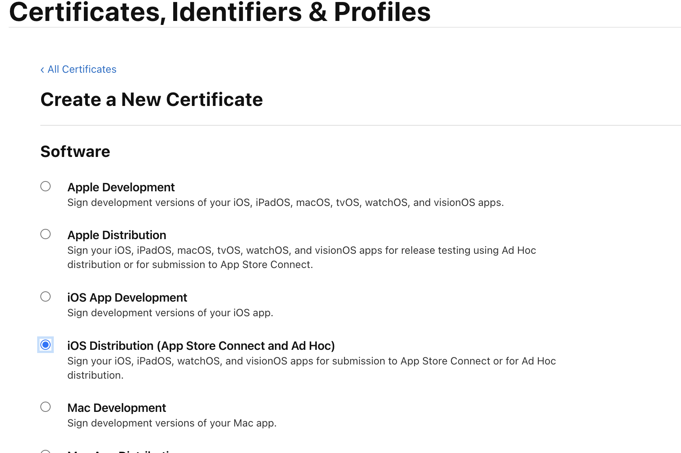The width and height of the screenshot is (681, 453).
Task: Click the Mac Development option label
Action: (117, 408)
